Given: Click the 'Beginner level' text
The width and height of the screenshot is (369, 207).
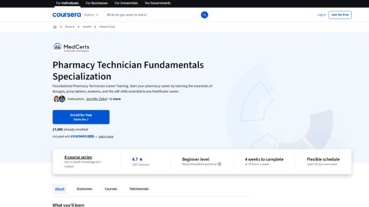Looking at the screenshot, I should [x=195, y=159].
